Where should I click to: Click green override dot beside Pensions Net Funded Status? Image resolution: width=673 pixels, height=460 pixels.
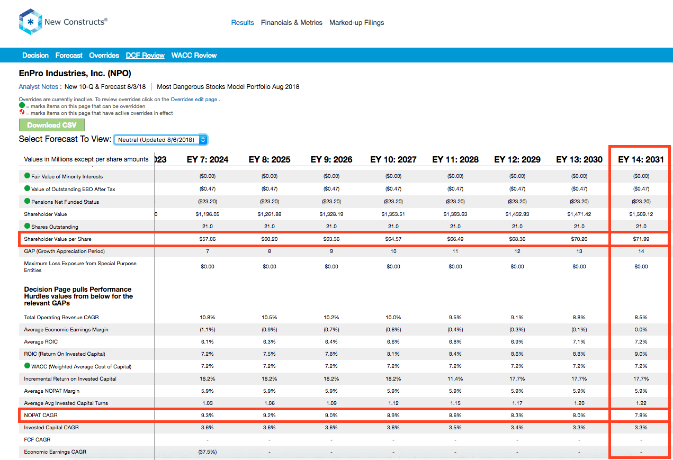click(x=27, y=201)
